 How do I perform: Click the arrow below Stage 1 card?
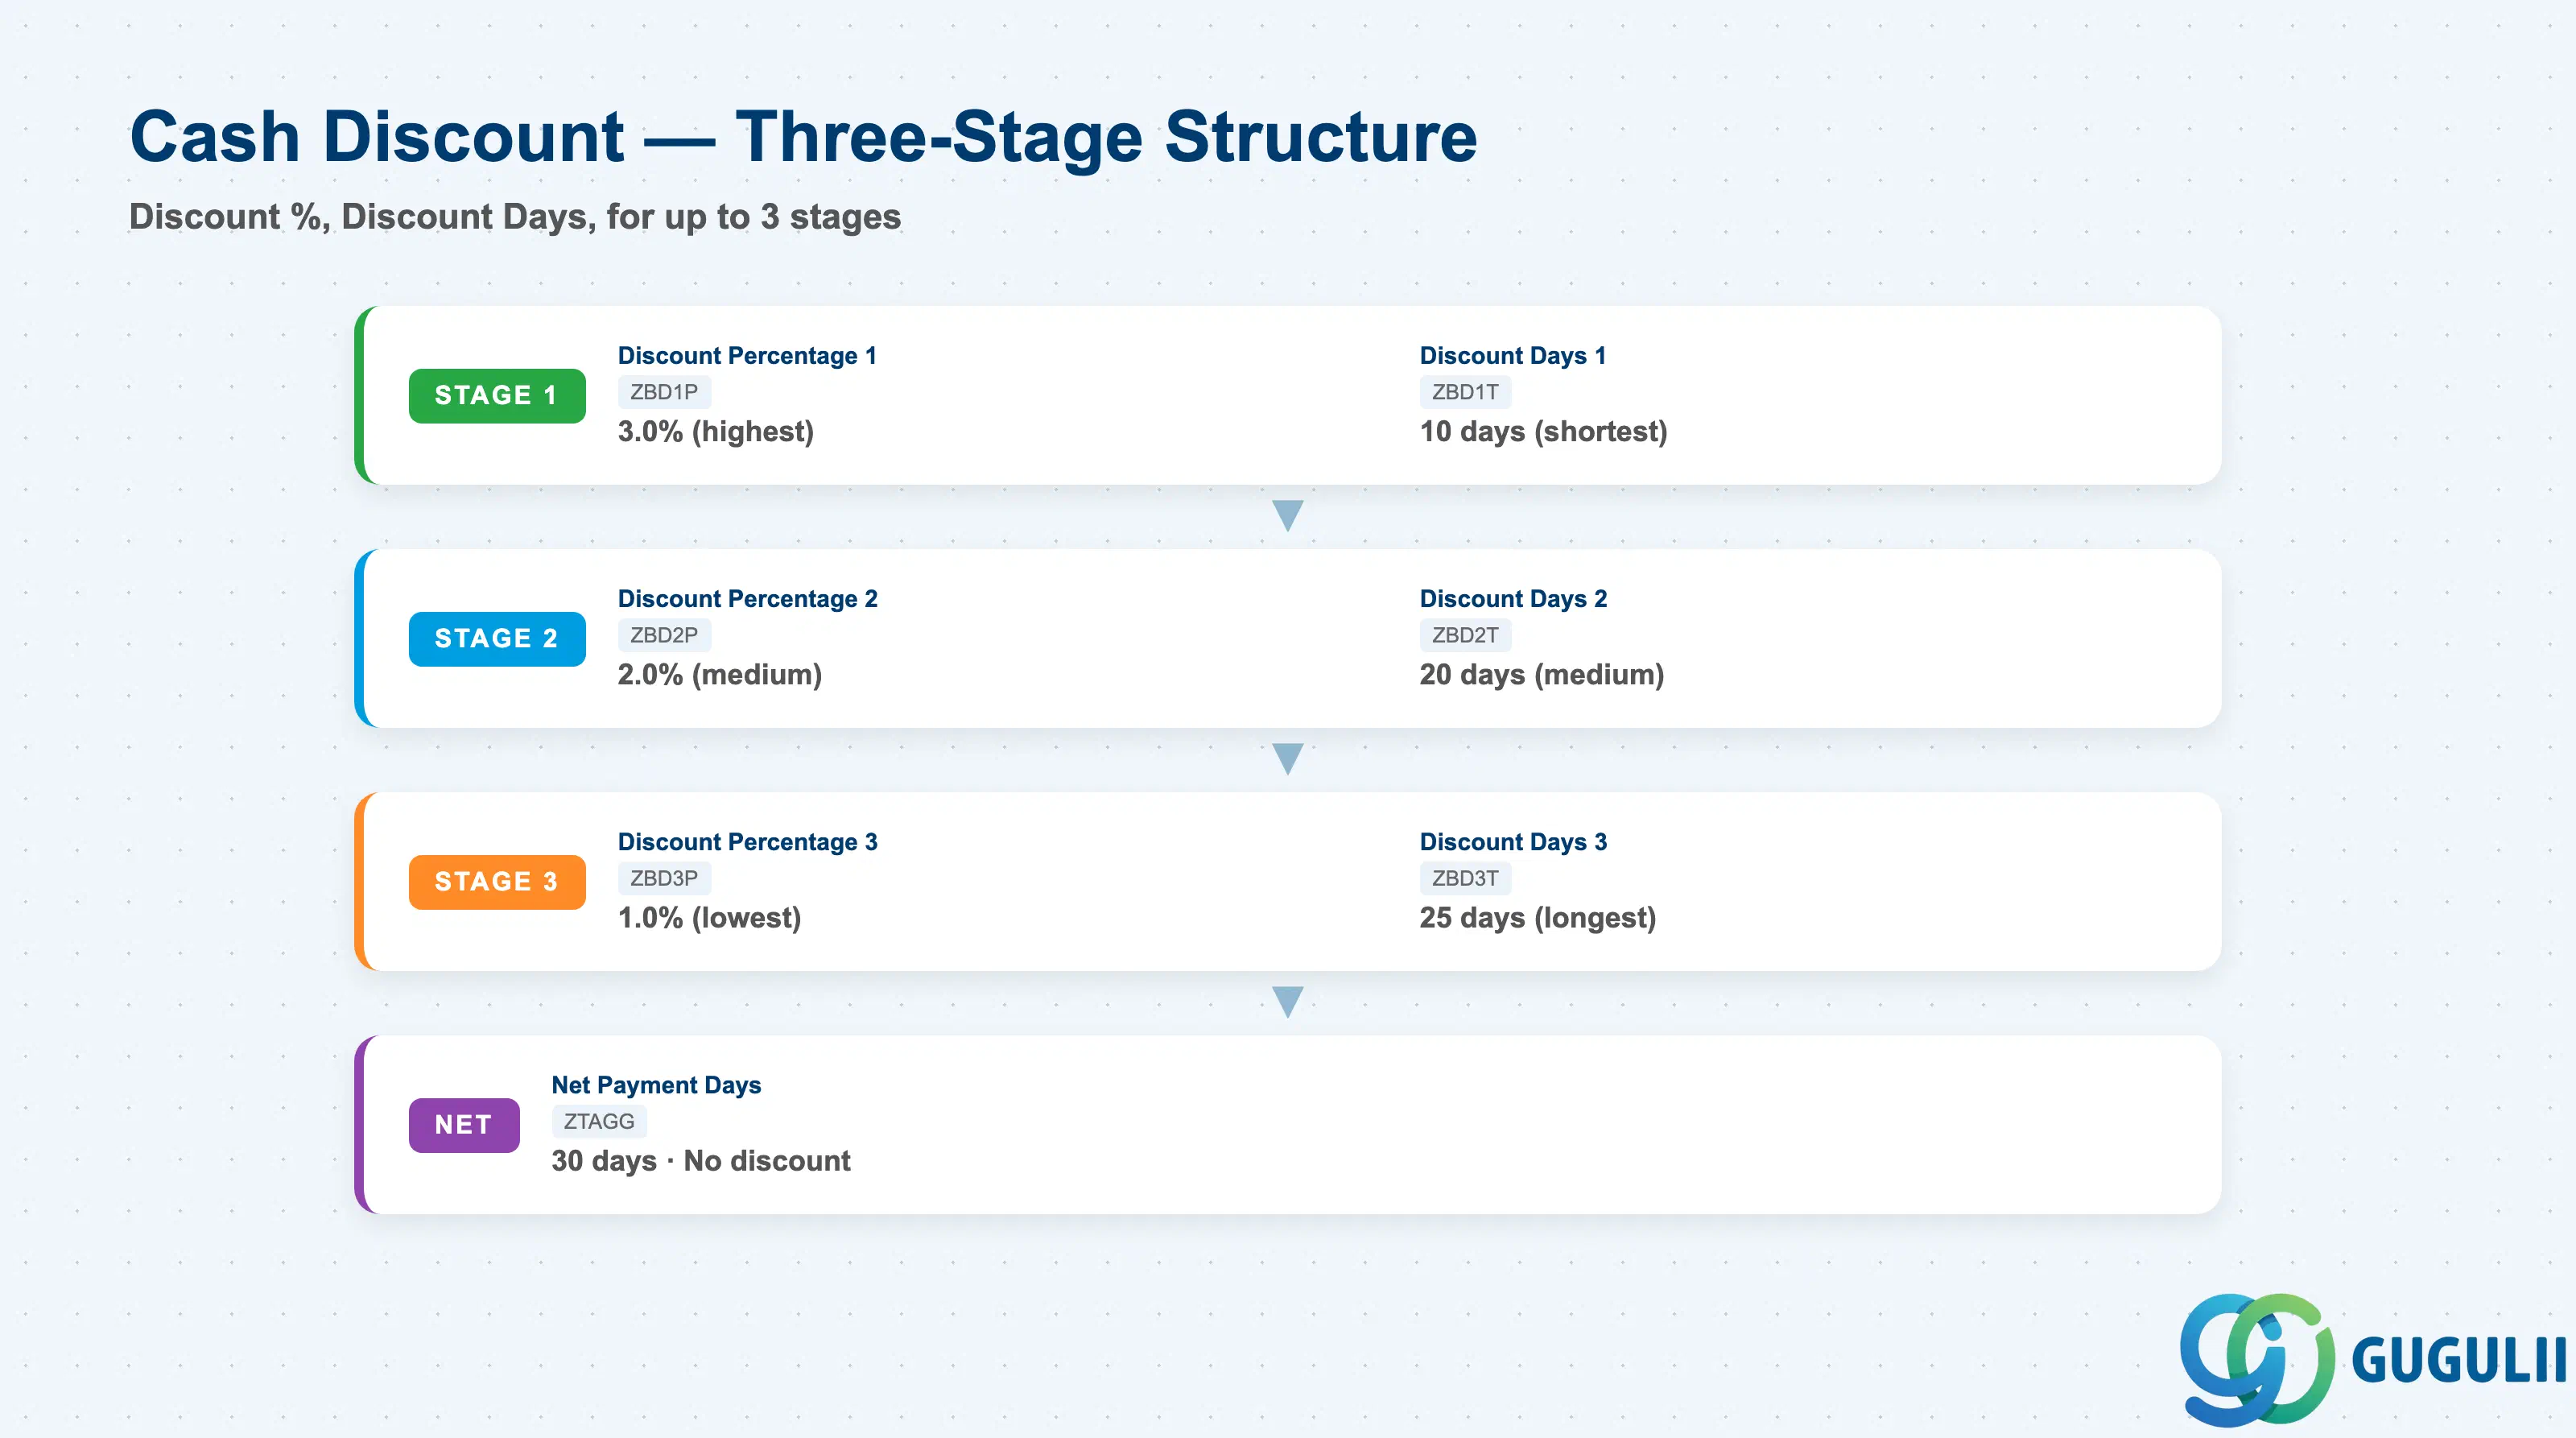(x=1288, y=516)
